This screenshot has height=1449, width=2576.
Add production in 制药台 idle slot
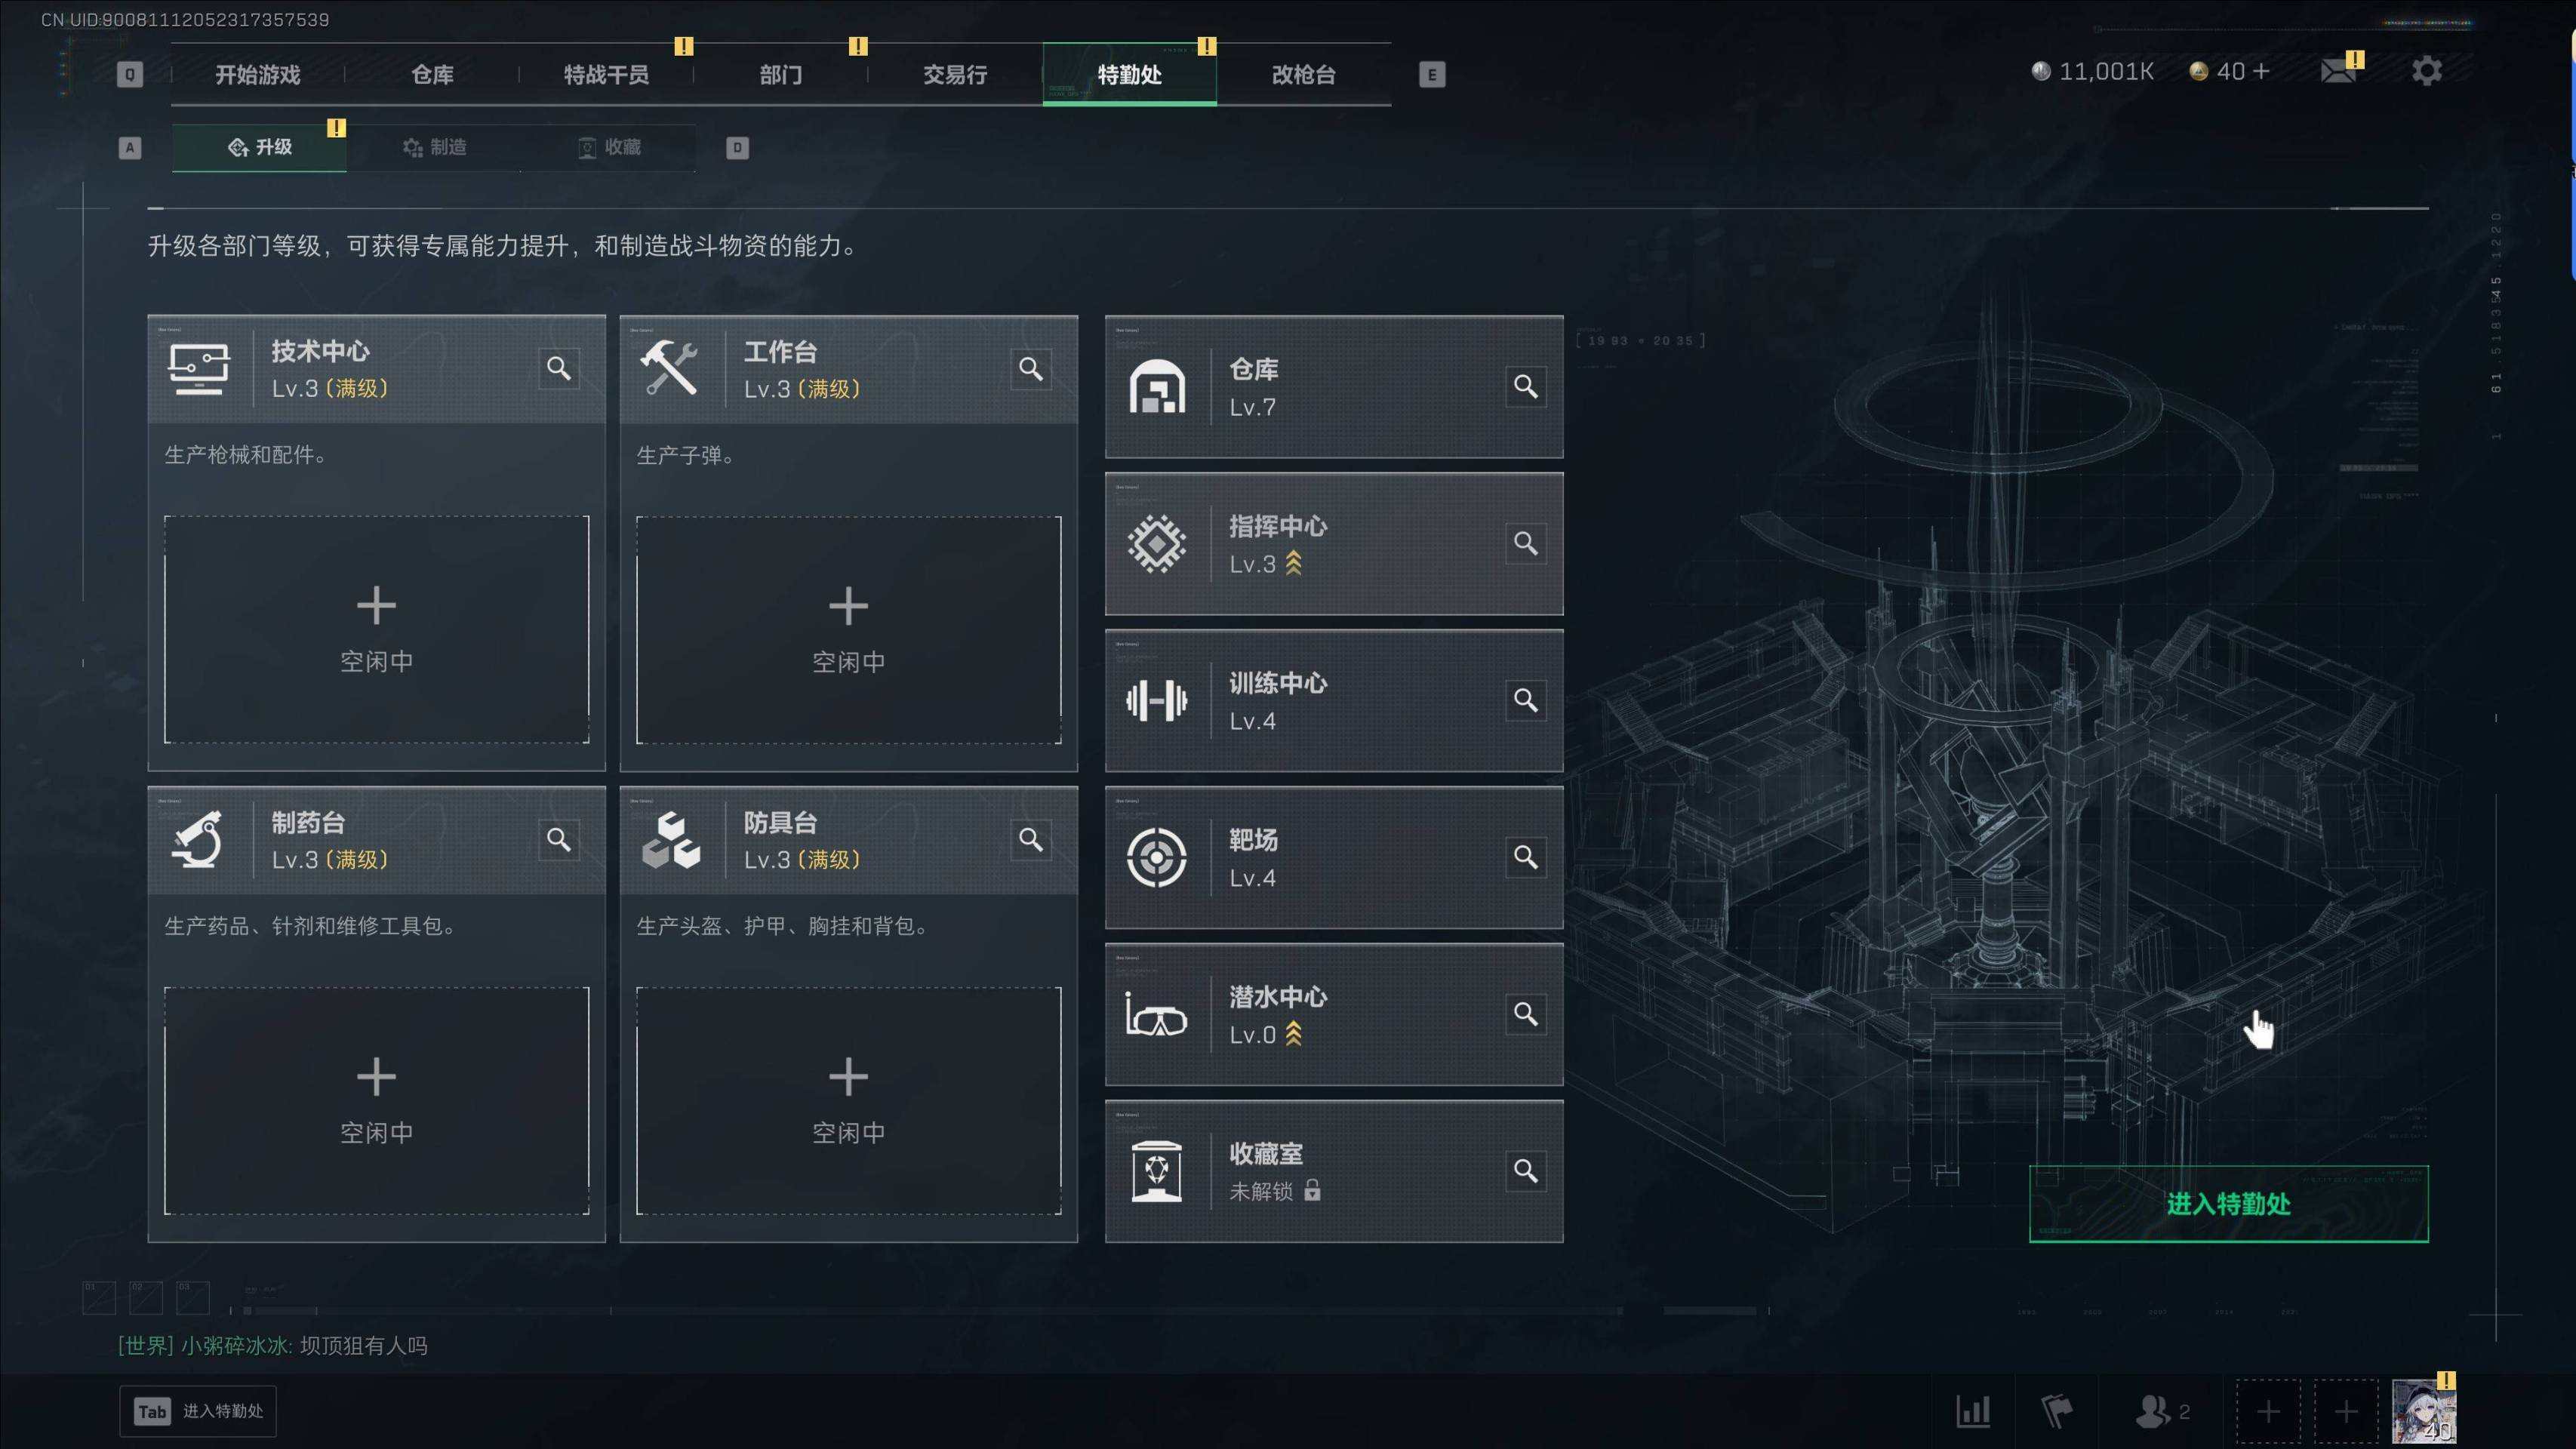[376, 1101]
